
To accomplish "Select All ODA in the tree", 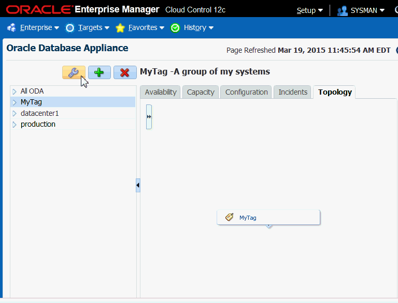I will [32, 91].
